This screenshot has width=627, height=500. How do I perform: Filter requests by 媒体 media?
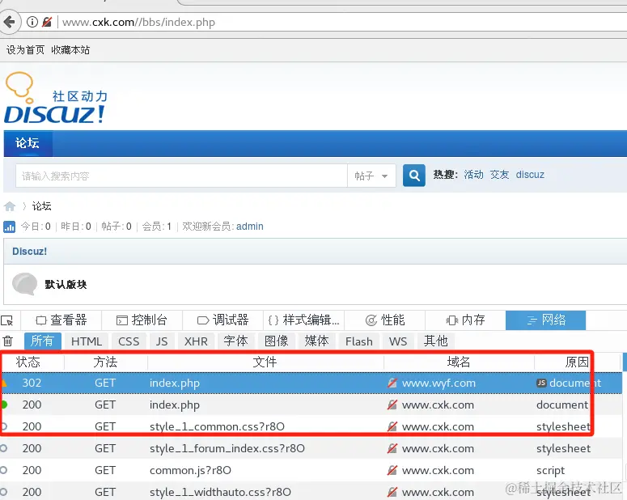point(316,341)
